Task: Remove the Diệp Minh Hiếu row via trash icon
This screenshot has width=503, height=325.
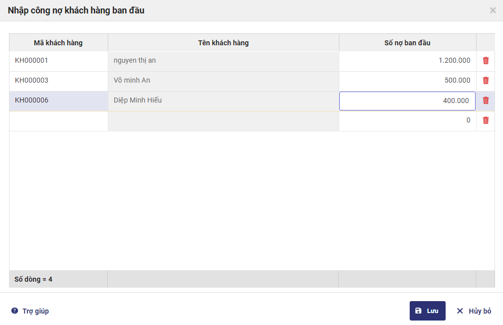Action: click(x=486, y=101)
